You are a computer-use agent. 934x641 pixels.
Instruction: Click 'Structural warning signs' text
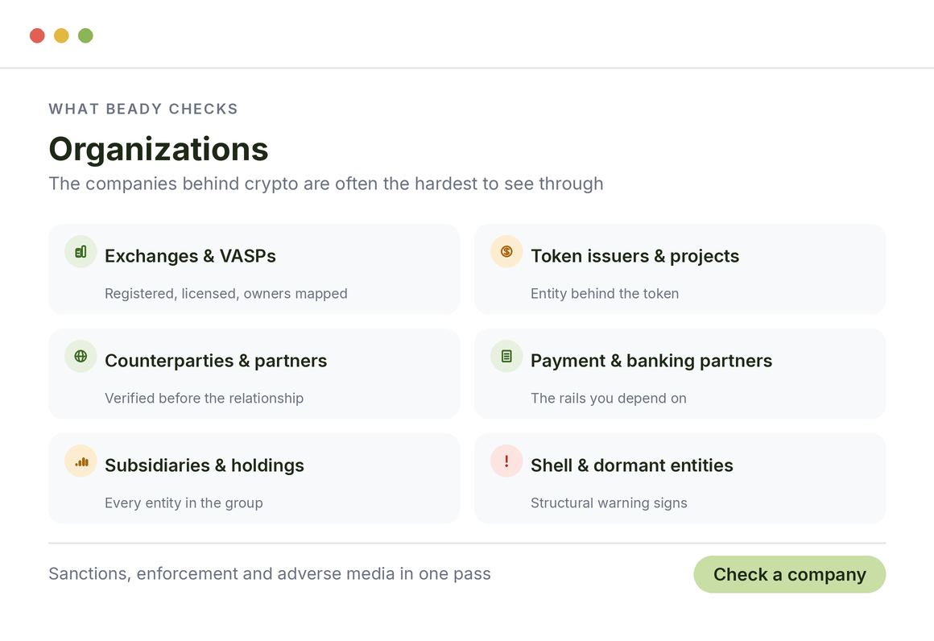609,502
